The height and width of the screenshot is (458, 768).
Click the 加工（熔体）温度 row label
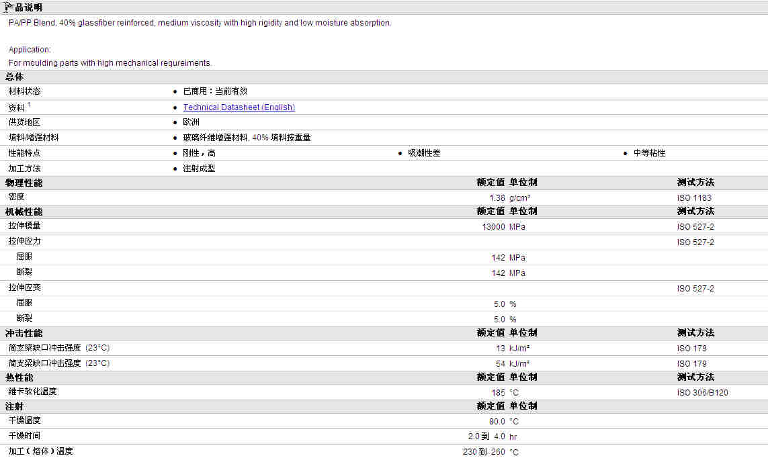point(40,451)
